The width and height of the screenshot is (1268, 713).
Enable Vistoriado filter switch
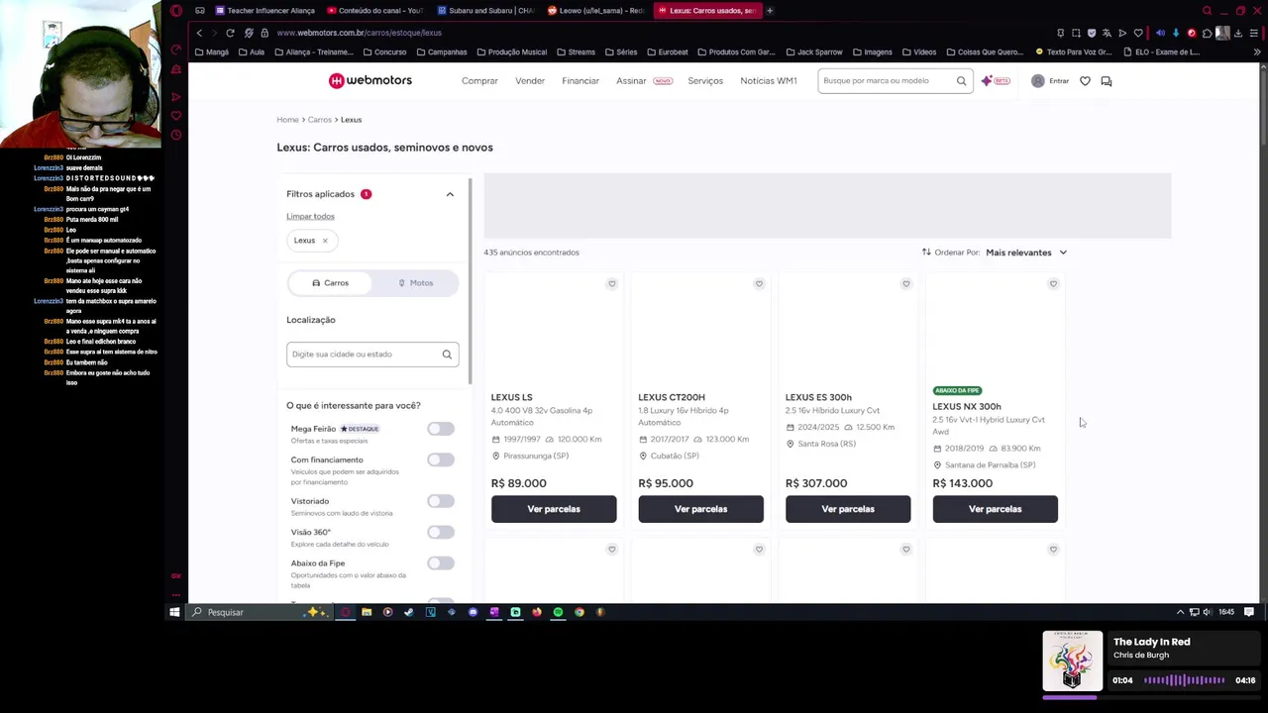pyautogui.click(x=441, y=501)
